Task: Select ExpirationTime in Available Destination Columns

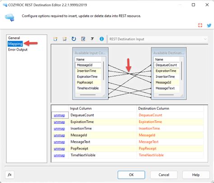Action: [x=167, y=71]
